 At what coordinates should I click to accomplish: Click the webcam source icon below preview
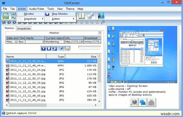[x=134, y=102]
